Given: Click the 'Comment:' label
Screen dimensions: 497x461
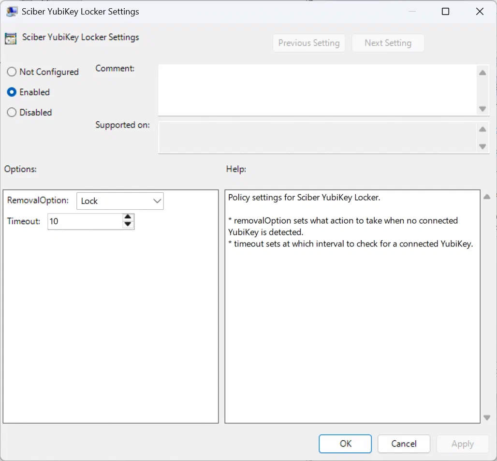Looking at the screenshot, I should click(115, 69).
